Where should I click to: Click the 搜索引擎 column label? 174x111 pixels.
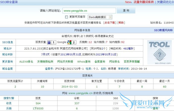point(9,98)
